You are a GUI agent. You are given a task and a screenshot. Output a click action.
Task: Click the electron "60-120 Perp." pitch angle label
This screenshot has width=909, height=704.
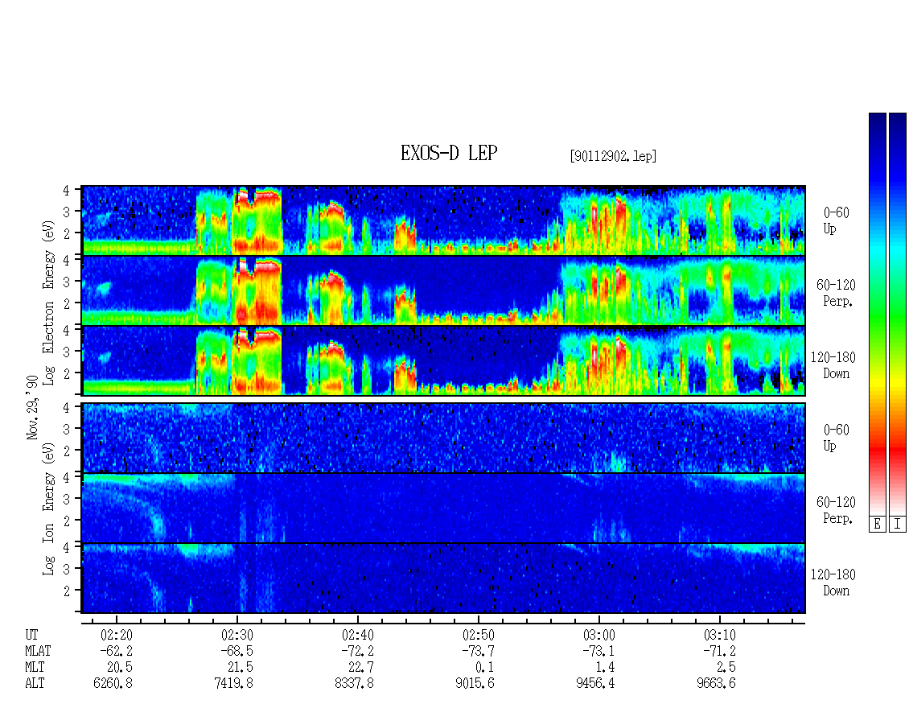[836, 293]
